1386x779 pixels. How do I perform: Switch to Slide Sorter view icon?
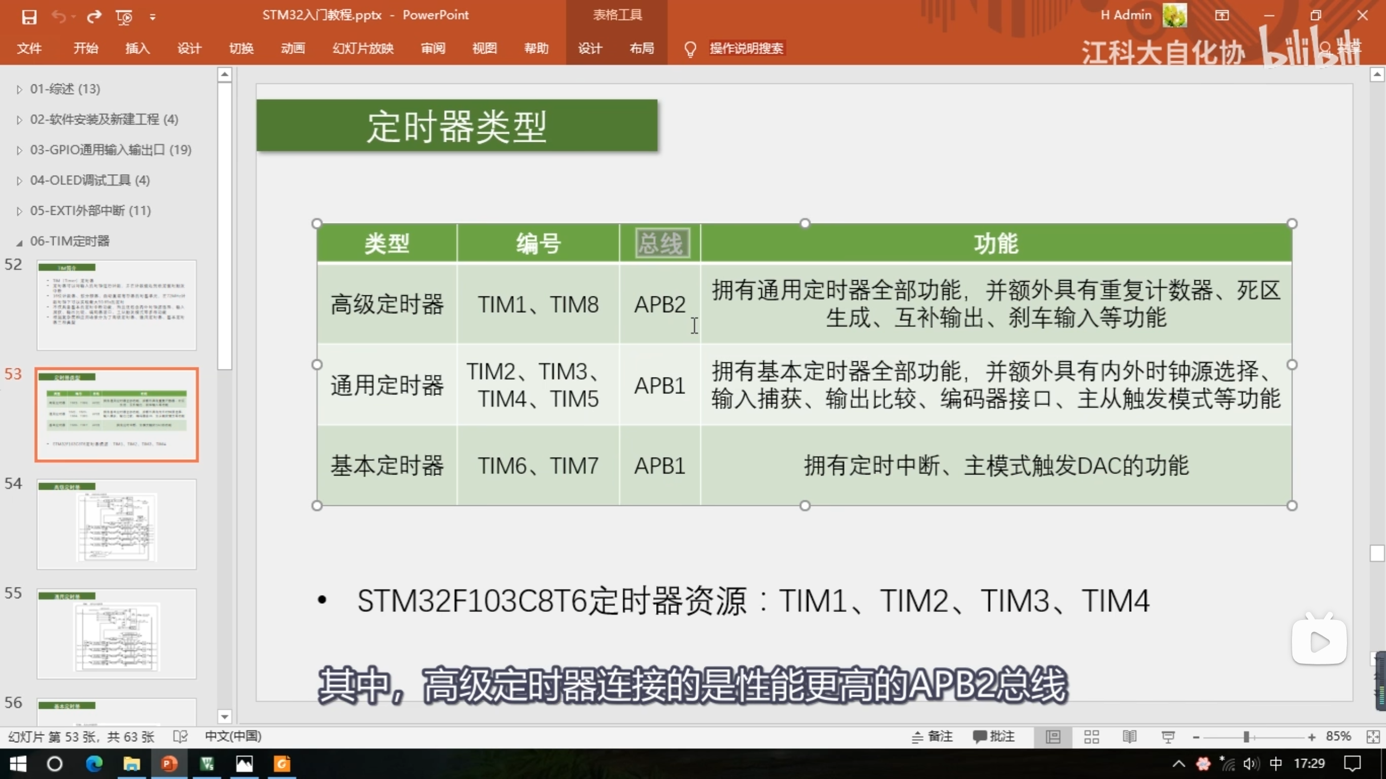point(1091,737)
